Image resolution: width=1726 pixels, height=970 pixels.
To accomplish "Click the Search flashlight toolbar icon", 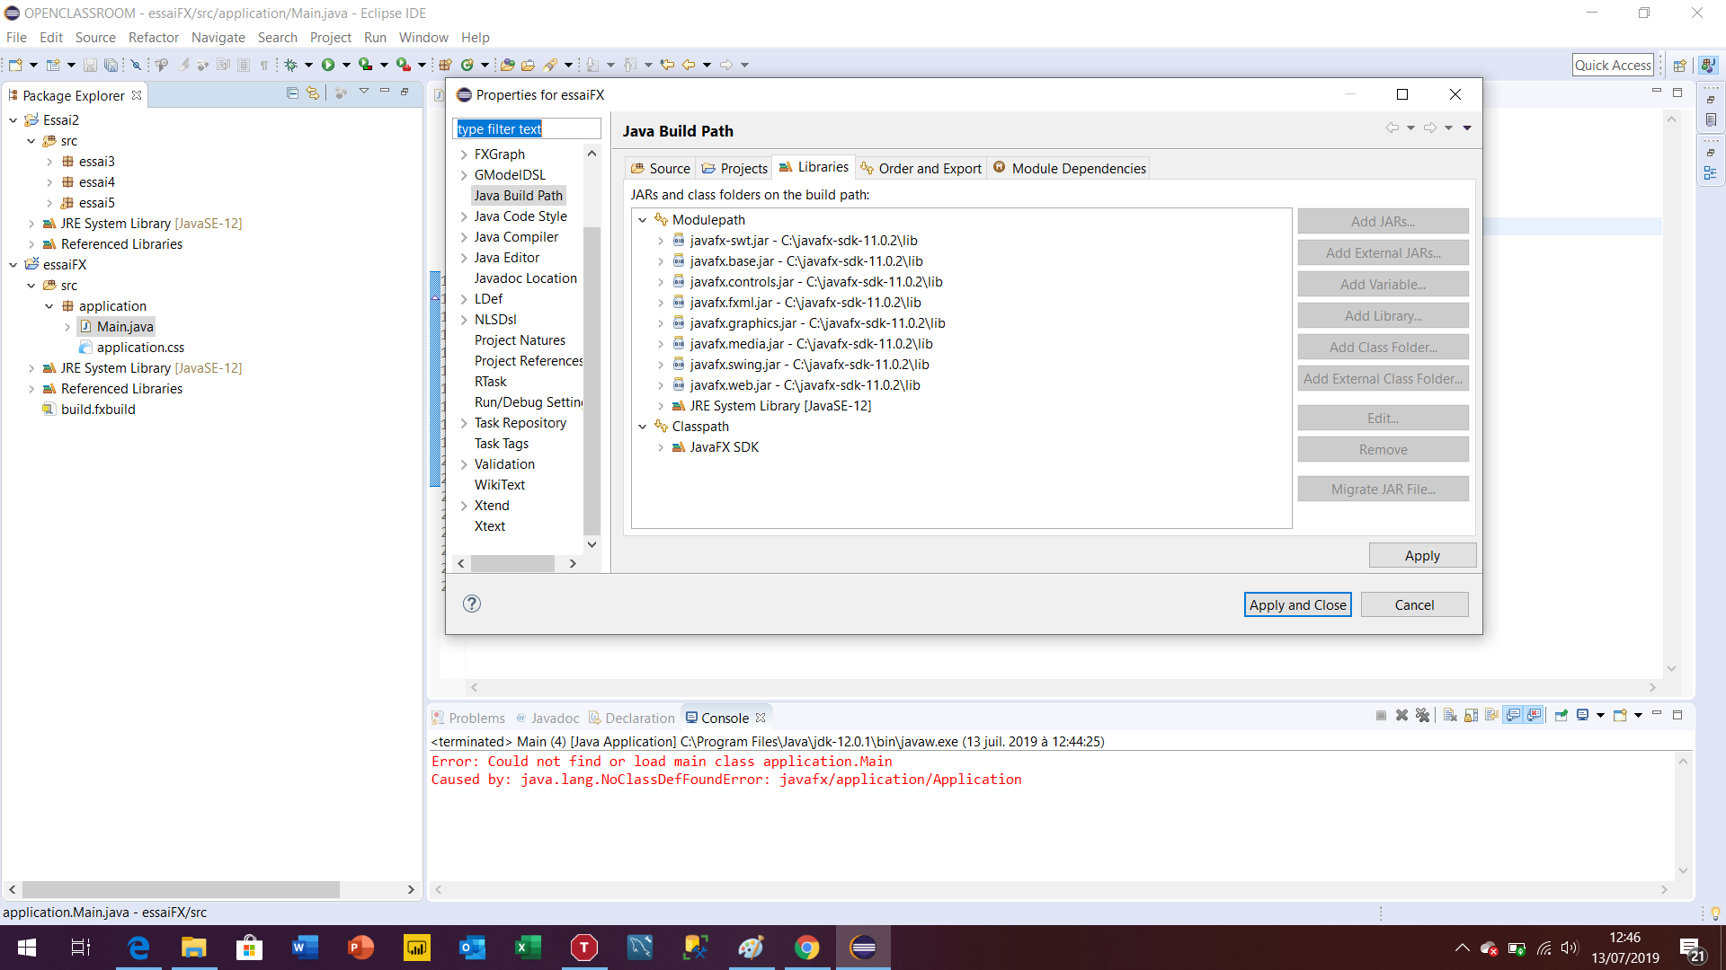I will [x=549, y=65].
